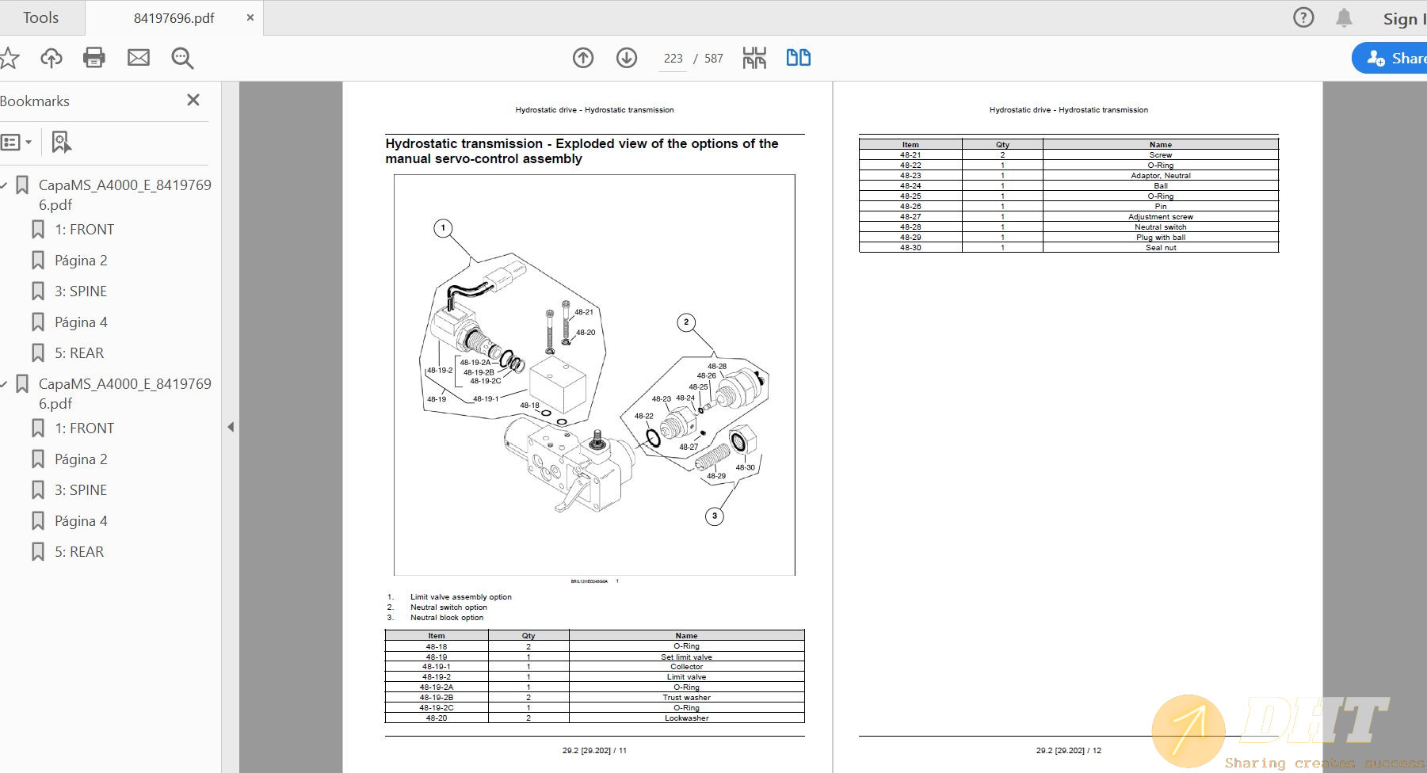
Task: Collapse the second CapaMS_A4000 bookmark tree
Action: [4, 384]
